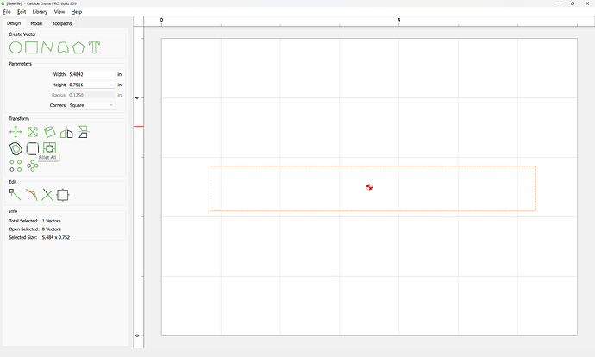Select the Node Edit tool
This screenshot has width=595, height=357.
pos(16,195)
